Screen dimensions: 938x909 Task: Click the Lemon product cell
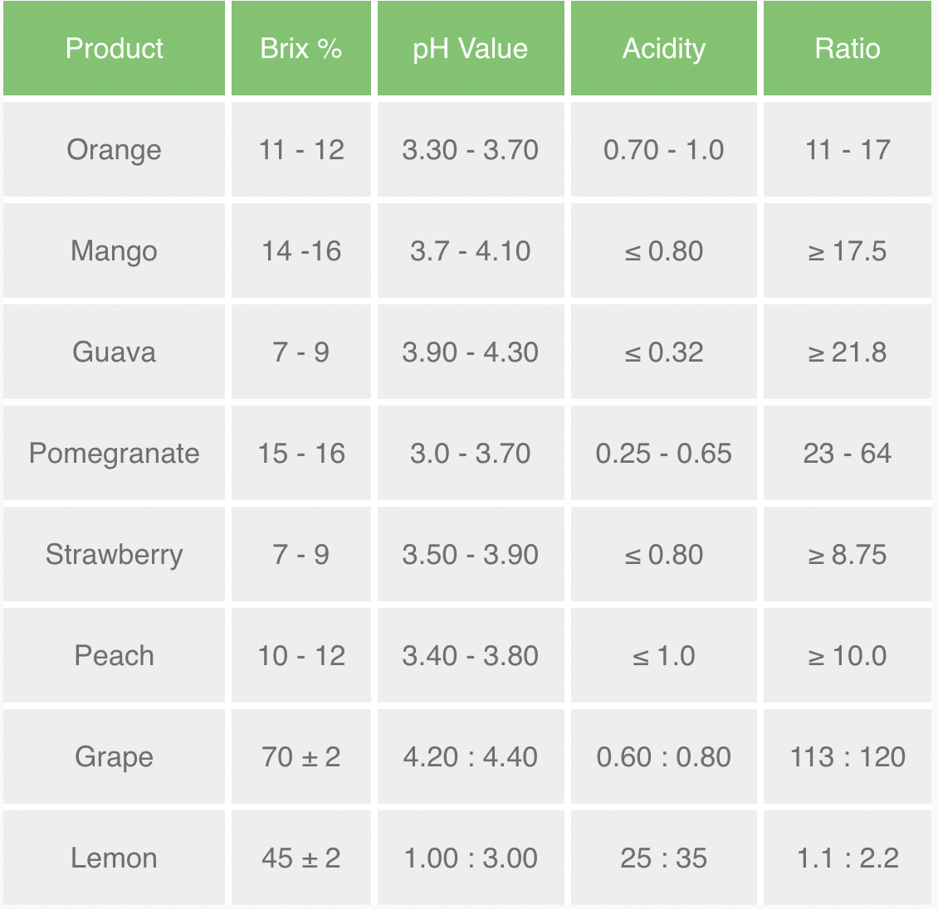coord(115,858)
